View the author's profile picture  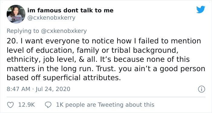(16, 14)
